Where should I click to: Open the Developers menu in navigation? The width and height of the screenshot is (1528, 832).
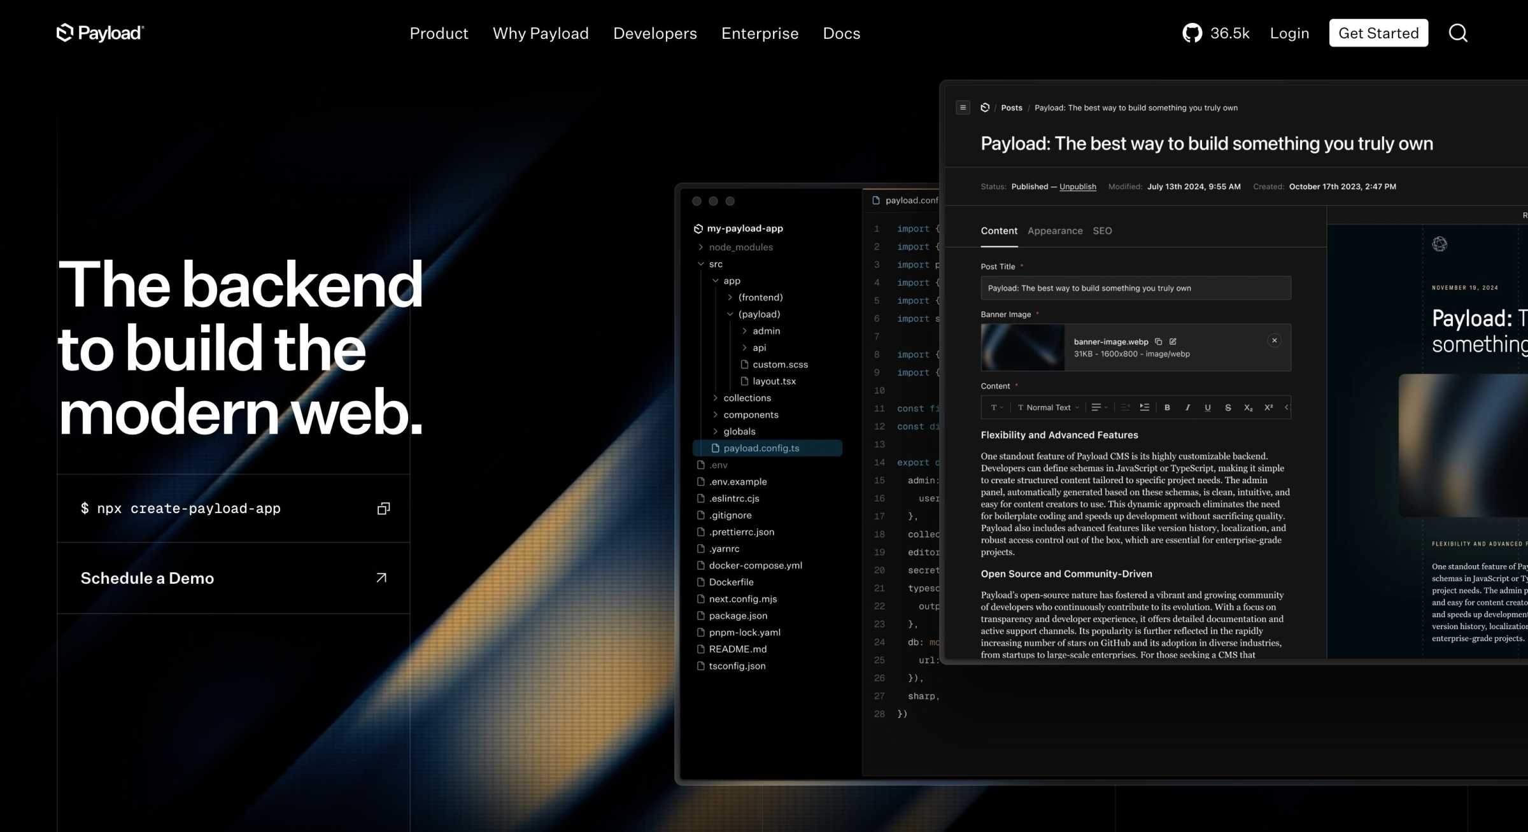(x=654, y=33)
